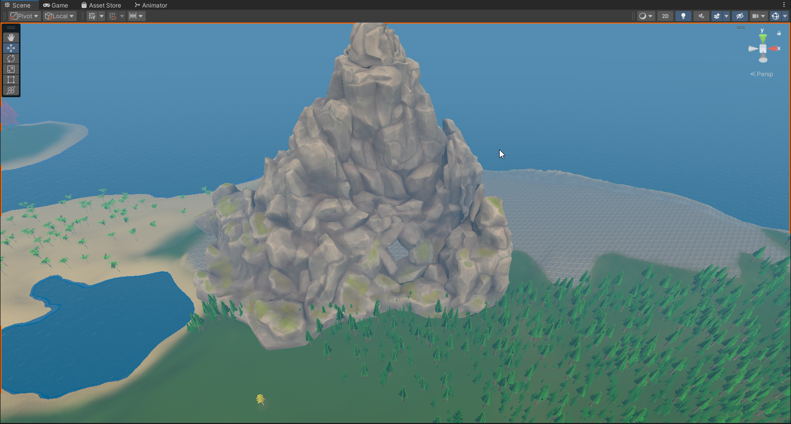791x424 pixels.
Task: Select the Move tool
Action: pyautogui.click(x=11, y=48)
